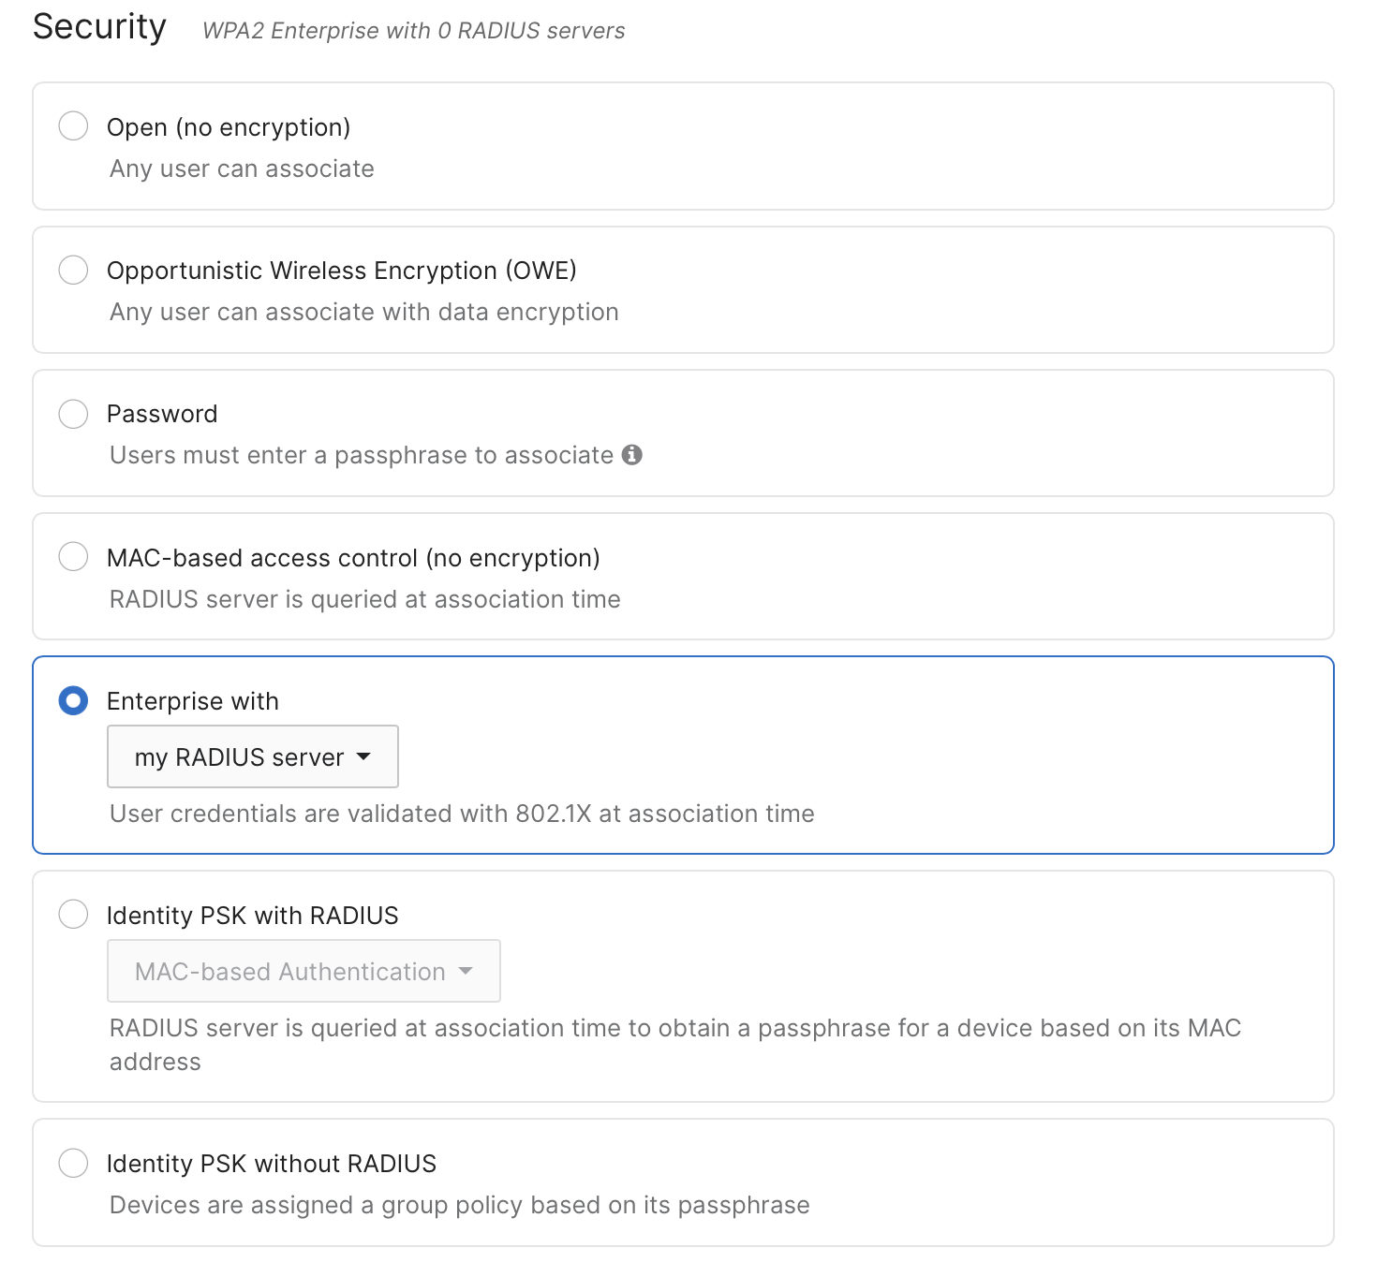Click the Security section heading

[x=99, y=27]
